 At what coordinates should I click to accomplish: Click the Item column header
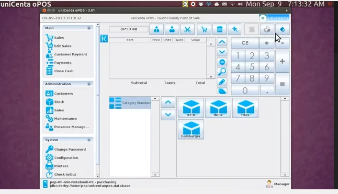click(x=130, y=40)
